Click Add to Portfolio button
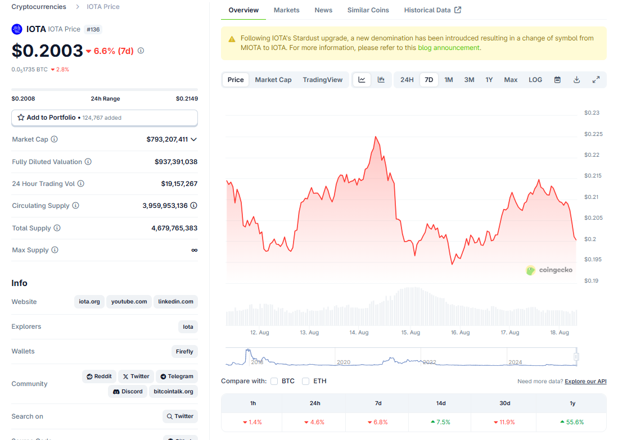 105,118
